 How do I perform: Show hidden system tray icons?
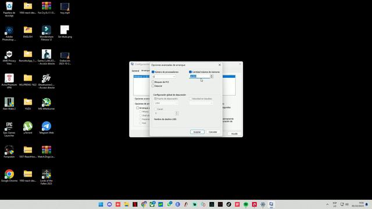tap(327, 204)
